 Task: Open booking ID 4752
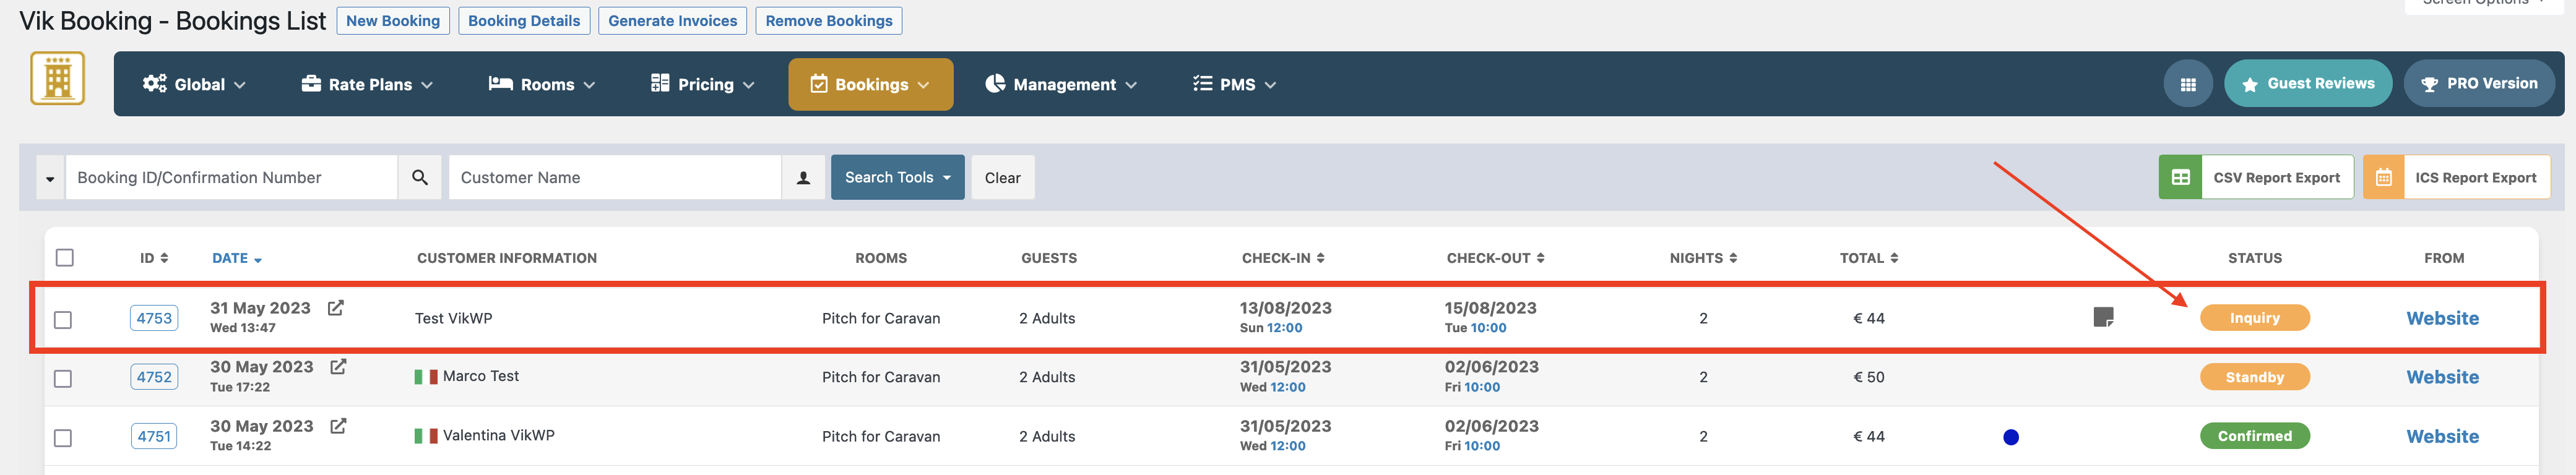154,377
